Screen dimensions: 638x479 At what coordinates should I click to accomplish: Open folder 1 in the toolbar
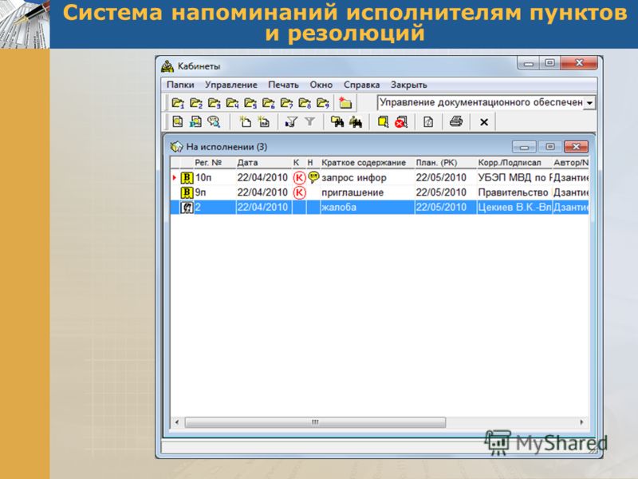click(177, 103)
